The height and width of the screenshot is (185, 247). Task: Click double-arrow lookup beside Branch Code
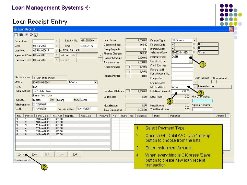[195, 48]
